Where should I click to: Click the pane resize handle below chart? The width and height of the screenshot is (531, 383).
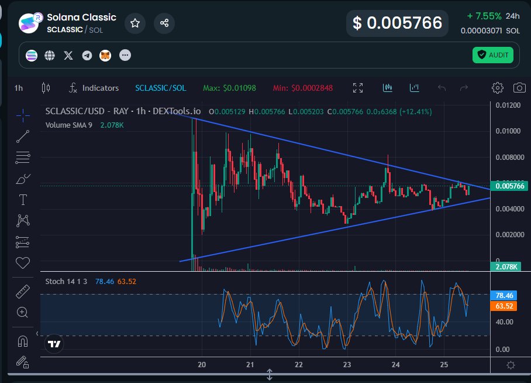pyautogui.click(x=270, y=375)
